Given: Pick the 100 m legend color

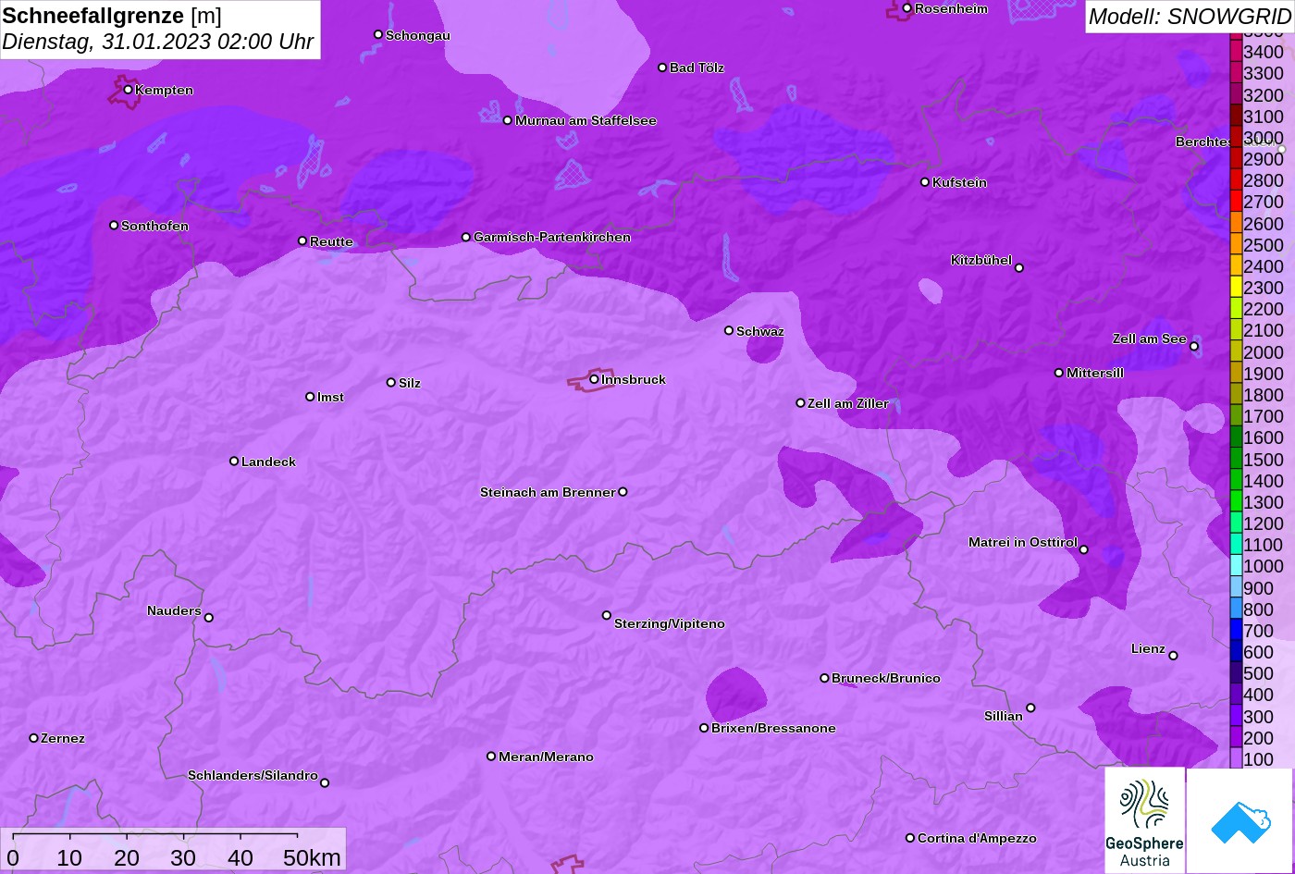Looking at the screenshot, I should [1236, 759].
